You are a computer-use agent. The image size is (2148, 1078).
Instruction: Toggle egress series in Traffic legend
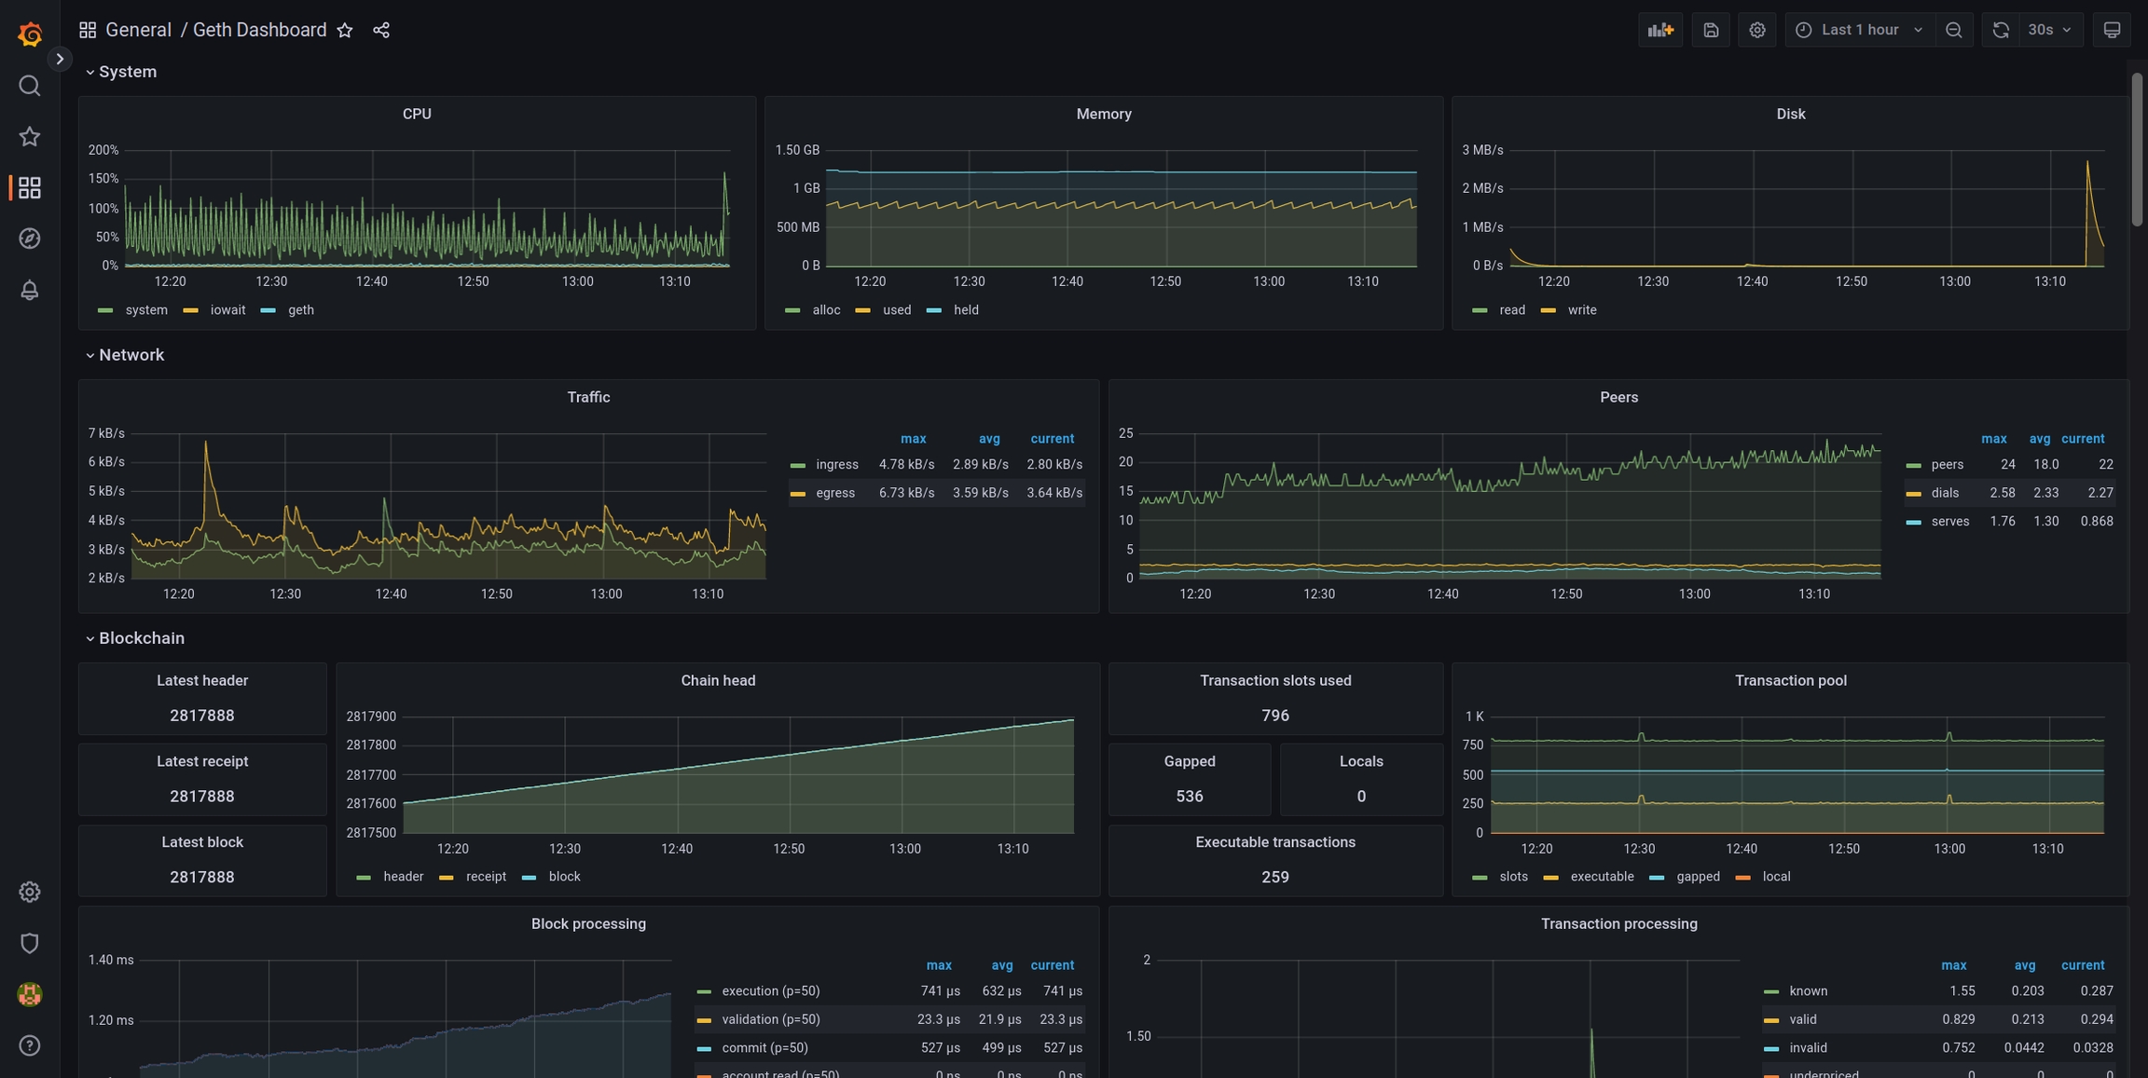coord(834,493)
